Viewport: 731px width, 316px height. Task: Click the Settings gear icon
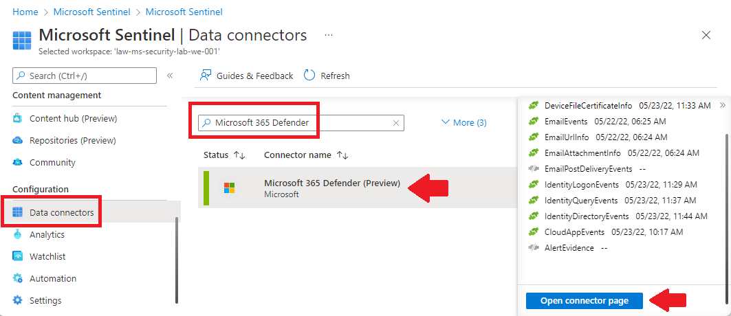coord(18,300)
